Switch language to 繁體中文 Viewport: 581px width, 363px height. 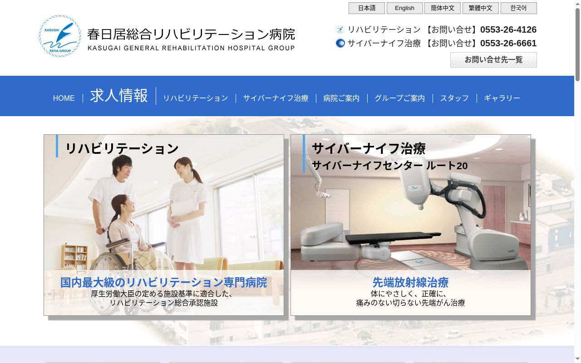point(481,8)
